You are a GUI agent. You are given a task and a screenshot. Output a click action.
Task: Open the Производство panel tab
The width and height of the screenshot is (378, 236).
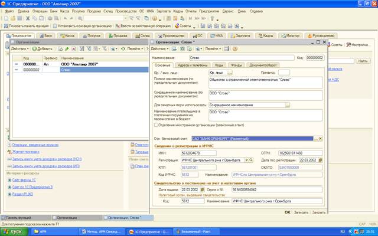point(171,35)
